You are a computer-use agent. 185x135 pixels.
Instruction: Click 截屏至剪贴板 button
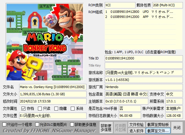pyautogui.click(x=158, y=125)
